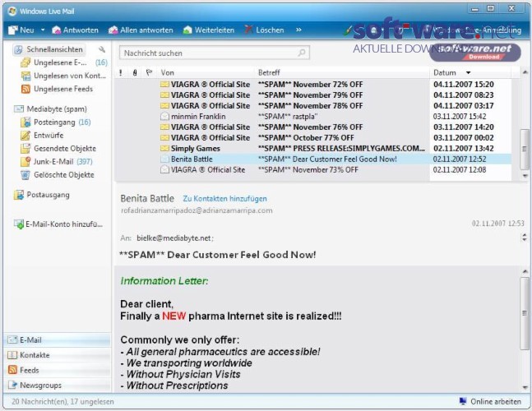532x411 pixels.
Task: Click preview pane scroll up arrow
Action: pyautogui.click(x=525, y=271)
